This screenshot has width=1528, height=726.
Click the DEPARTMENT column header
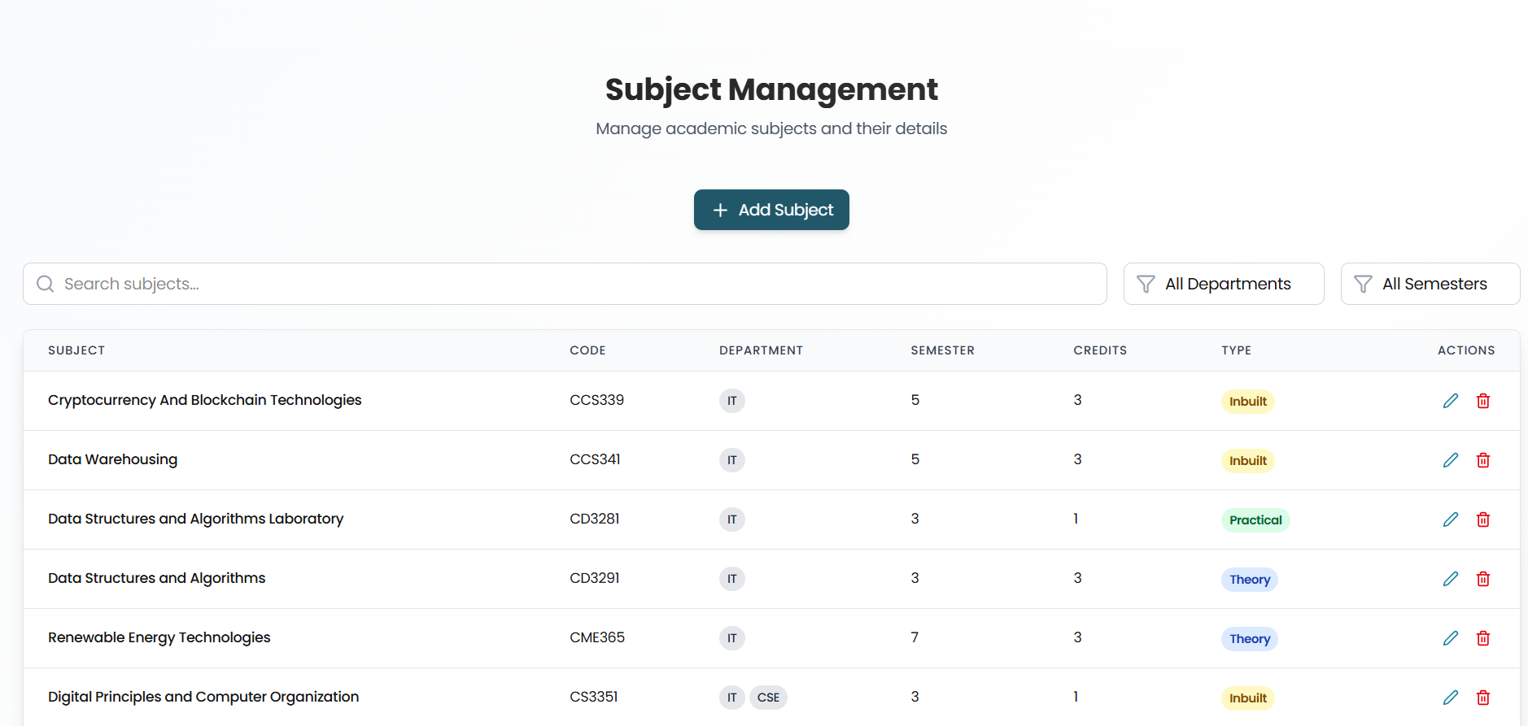761,350
